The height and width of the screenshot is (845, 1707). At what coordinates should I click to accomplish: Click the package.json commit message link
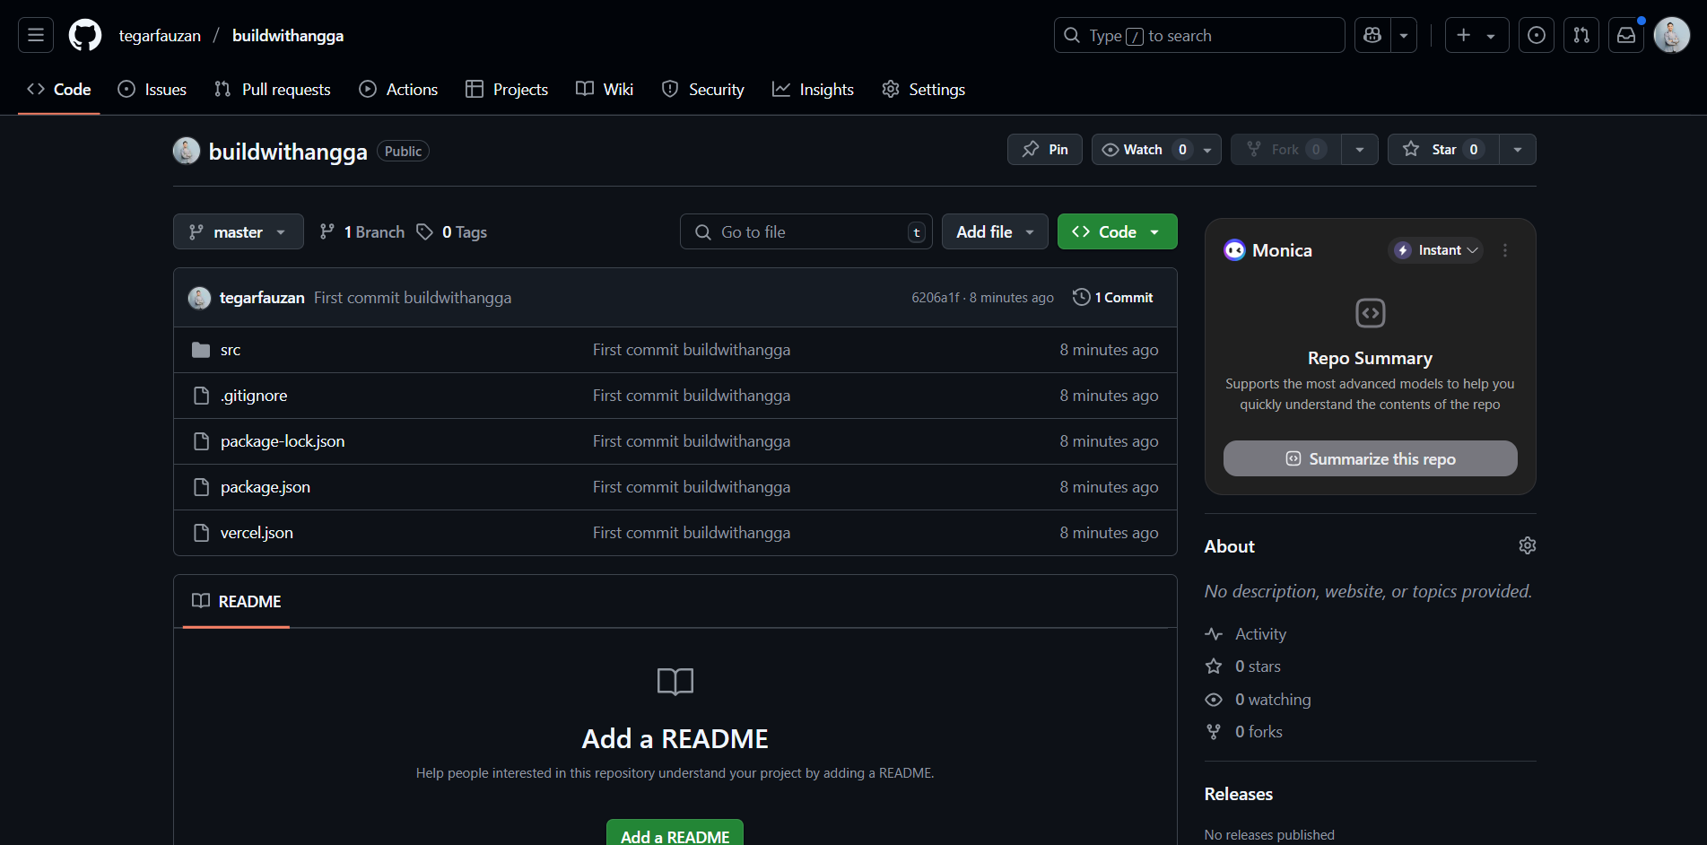point(692,487)
